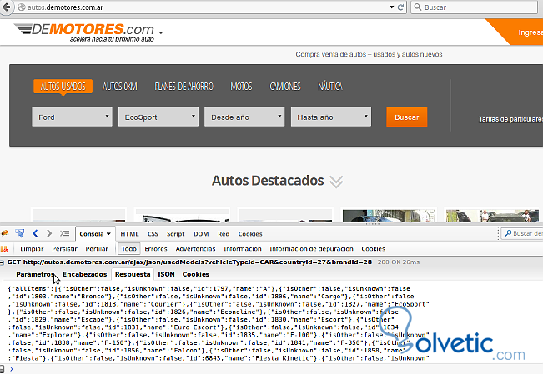Image resolution: width=543 pixels, height=374 pixels.
Task: Click the orange Buscar button
Action: [x=407, y=117]
